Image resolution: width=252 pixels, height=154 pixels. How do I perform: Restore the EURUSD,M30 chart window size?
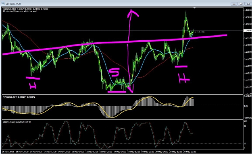click(x=241, y=4)
